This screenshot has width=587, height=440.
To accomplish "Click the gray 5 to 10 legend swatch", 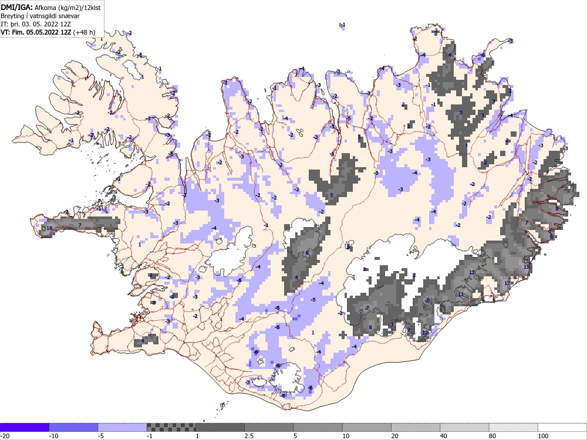I will point(318,427).
